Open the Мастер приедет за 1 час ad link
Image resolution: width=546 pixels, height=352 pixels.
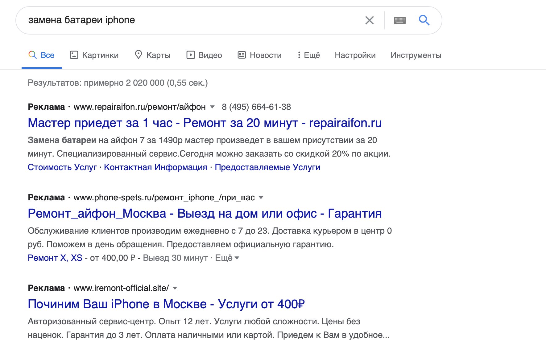[x=205, y=123]
